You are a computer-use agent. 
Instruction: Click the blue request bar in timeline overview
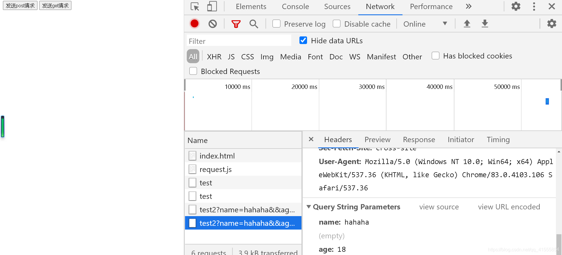(x=547, y=101)
